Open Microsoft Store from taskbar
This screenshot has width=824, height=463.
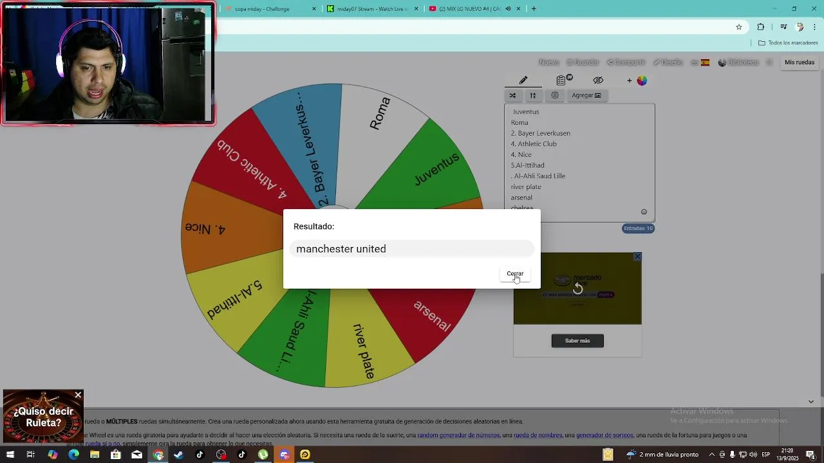click(x=116, y=455)
